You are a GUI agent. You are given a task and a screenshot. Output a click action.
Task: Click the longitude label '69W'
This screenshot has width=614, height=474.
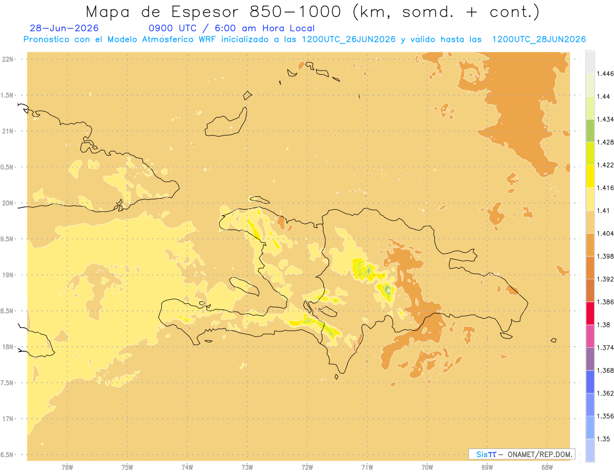(x=487, y=467)
